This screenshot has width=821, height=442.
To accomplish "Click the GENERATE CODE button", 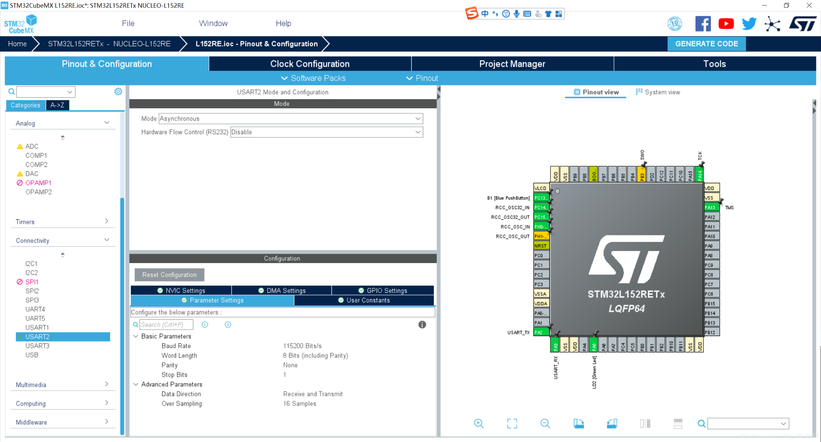I will click(706, 44).
